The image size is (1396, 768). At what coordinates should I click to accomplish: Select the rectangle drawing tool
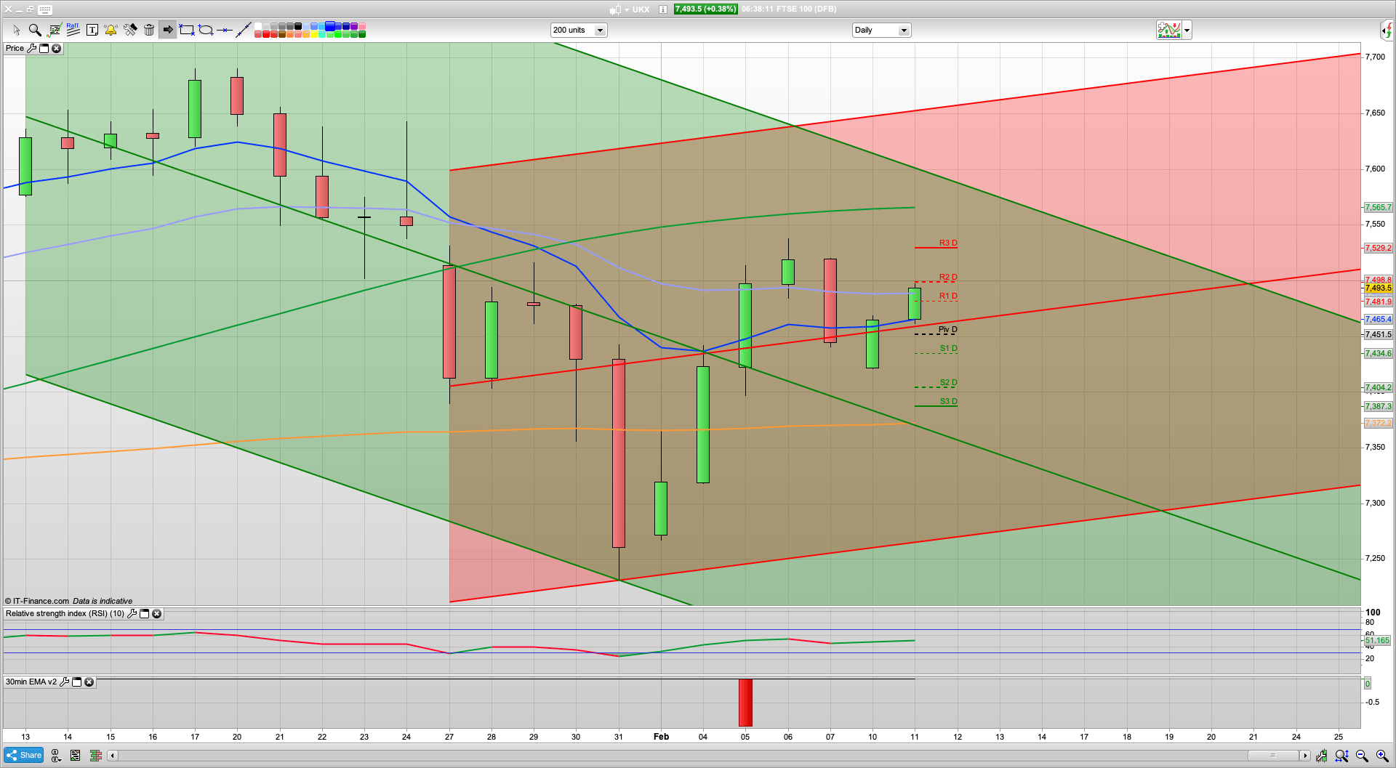[187, 30]
